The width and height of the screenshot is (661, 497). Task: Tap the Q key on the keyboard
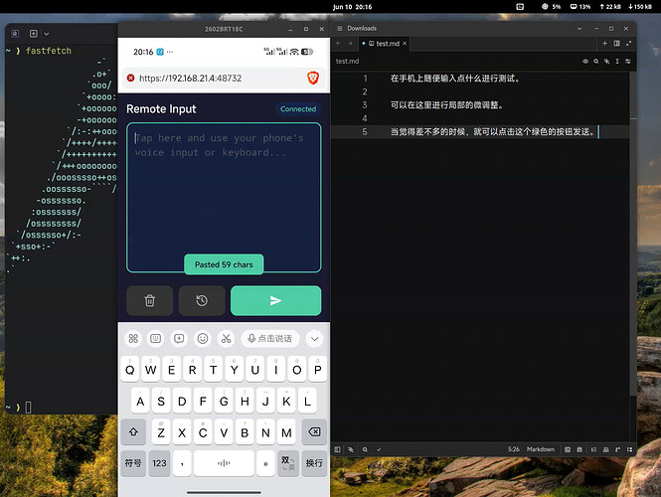[130, 370]
